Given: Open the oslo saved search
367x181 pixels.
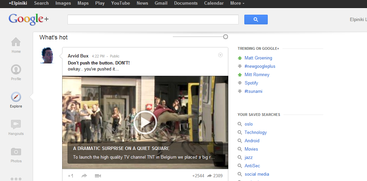Looking at the screenshot, I should point(249,124).
